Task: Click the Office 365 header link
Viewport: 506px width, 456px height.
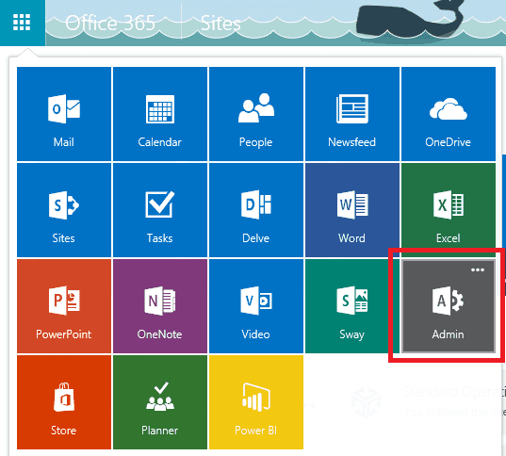Action: (x=110, y=24)
